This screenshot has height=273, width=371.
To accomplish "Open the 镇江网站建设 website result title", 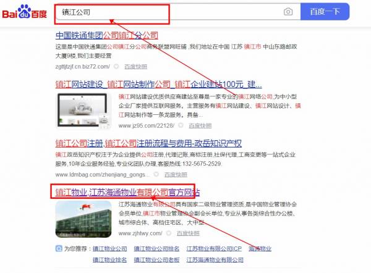I will [x=158, y=85].
